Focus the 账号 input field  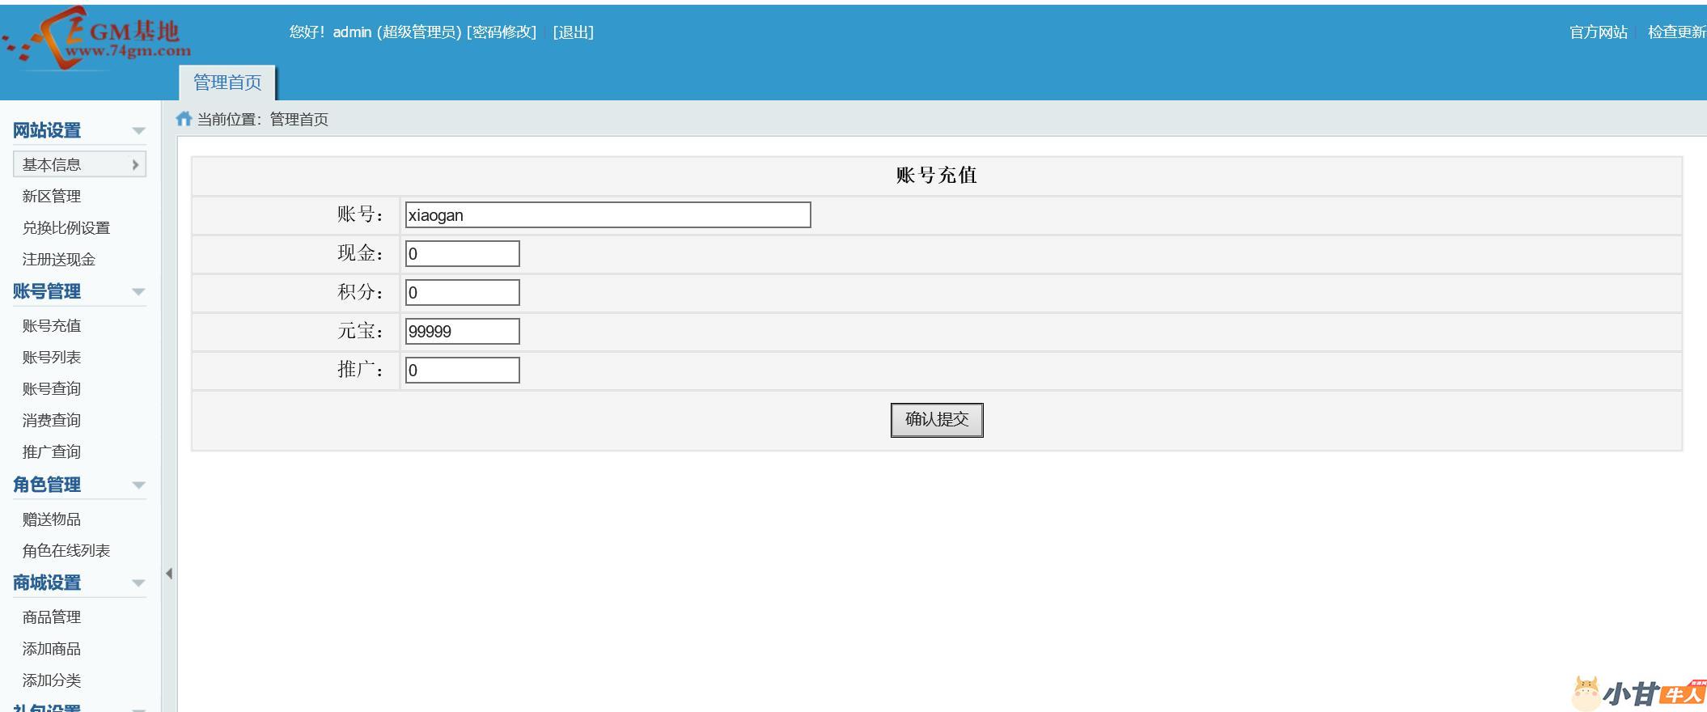coord(608,215)
